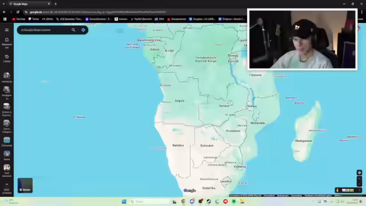366x206 pixels.
Task: Expand the tab search dropdown arrow
Action: pos(3,4)
